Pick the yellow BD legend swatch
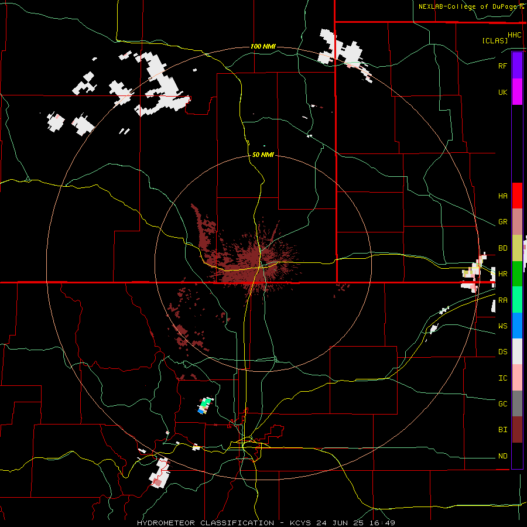 (517, 248)
